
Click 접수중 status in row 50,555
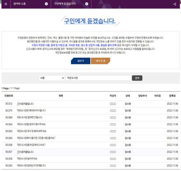128,166
